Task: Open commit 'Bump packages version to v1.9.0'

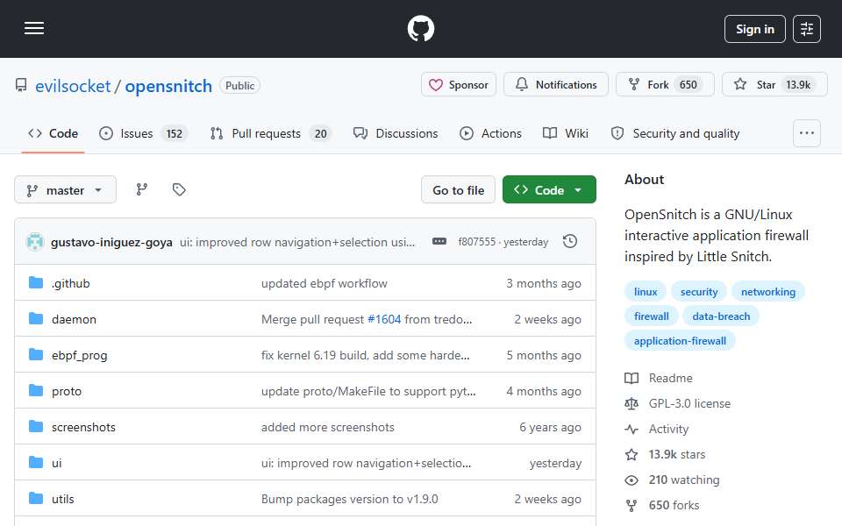Action: pos(350,499)
